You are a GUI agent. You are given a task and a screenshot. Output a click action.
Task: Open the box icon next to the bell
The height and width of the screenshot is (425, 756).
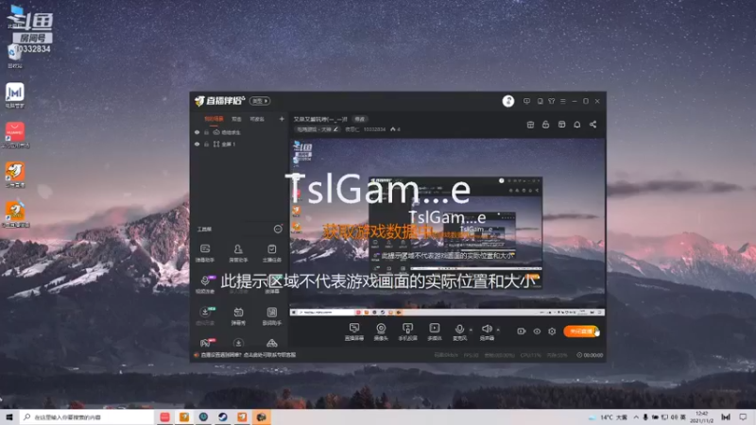pos(561,125)
